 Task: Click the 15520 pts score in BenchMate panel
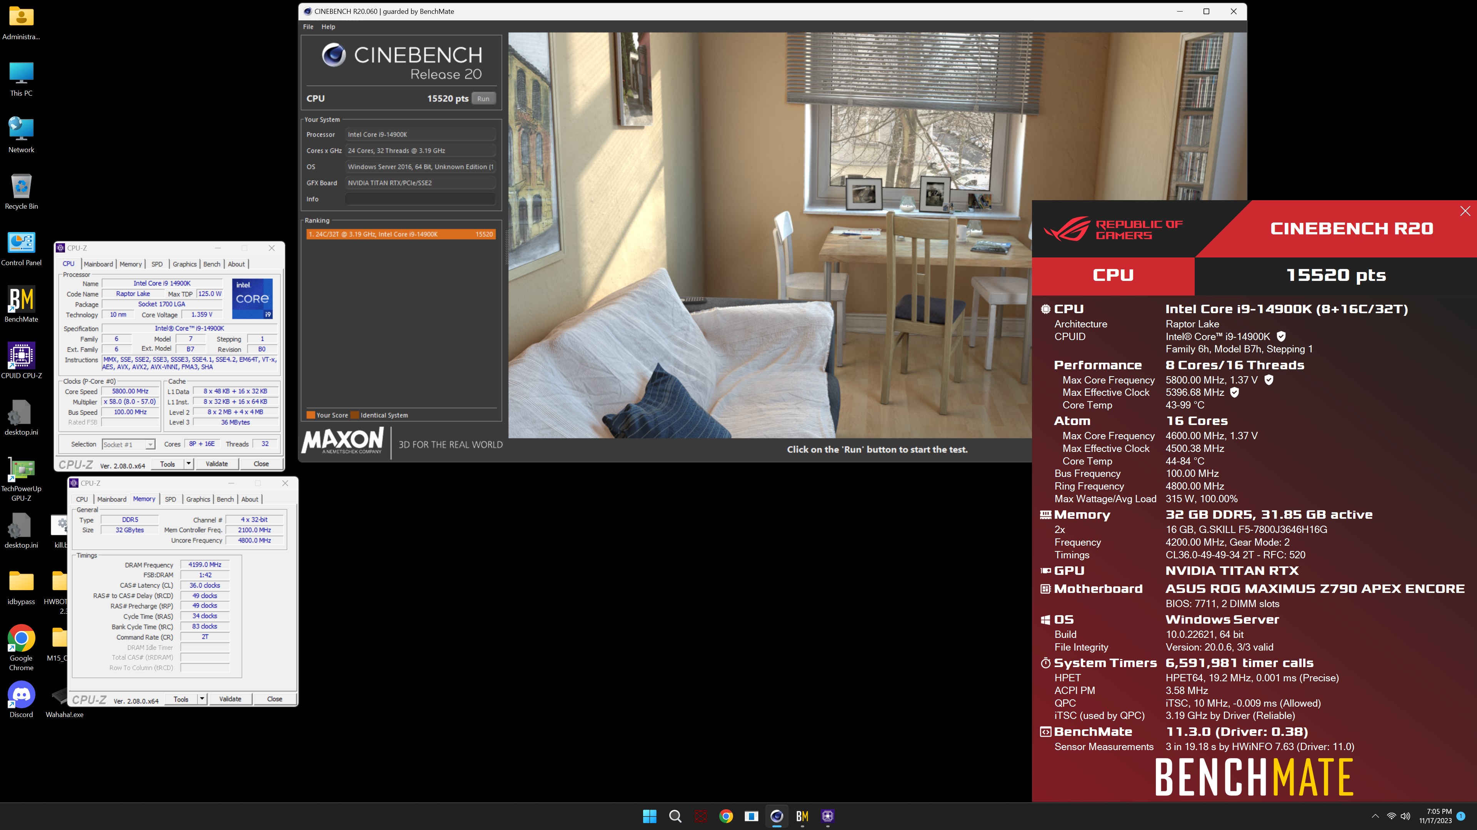1336,276
